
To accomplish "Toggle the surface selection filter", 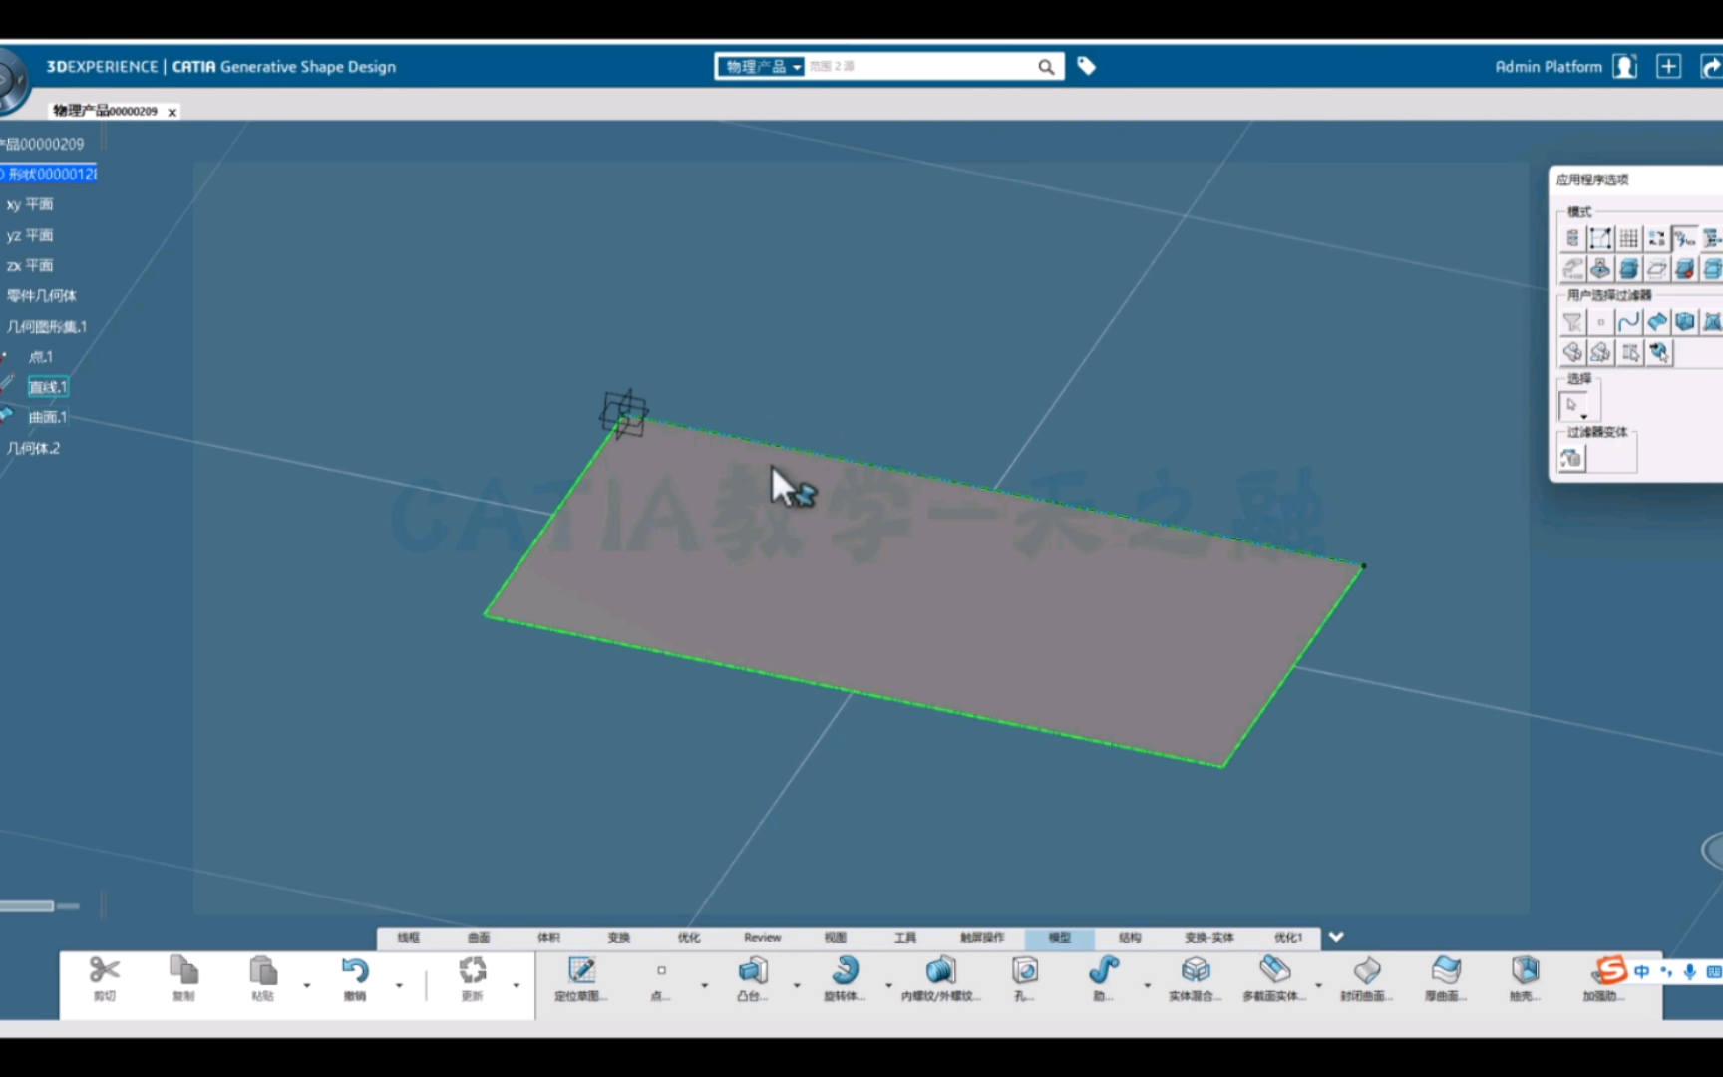I will pos(1657,321).
